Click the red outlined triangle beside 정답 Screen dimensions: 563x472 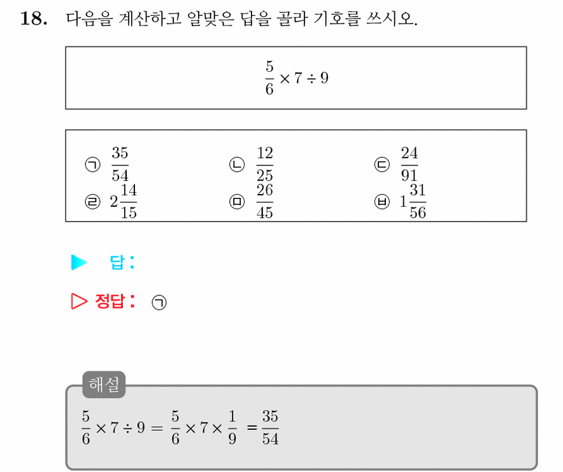(79, 301)
